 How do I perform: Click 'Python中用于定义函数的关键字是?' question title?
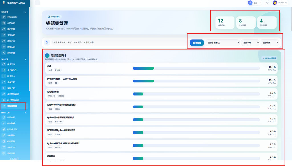tap(63, 143)
